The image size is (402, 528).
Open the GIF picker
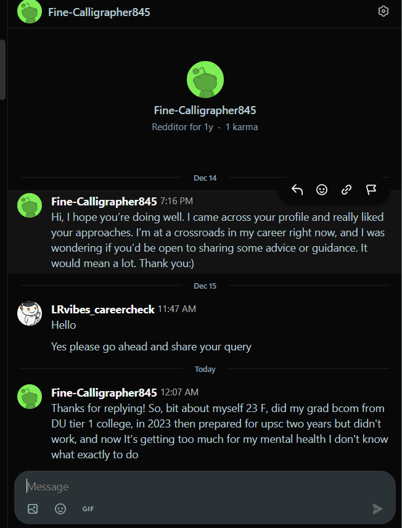tap(88, 509)
